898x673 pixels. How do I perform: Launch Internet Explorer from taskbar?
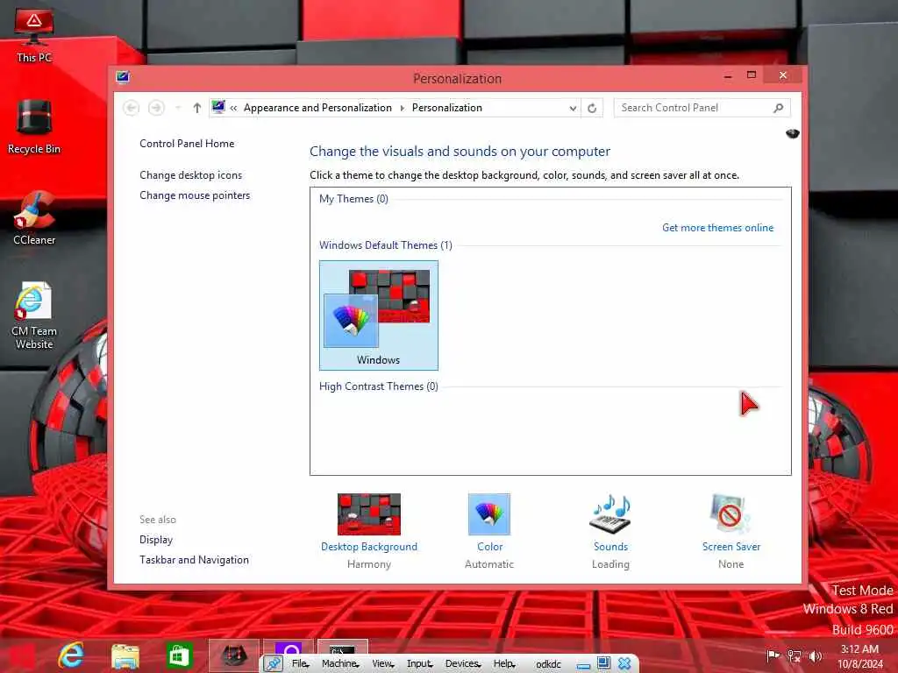pos(71,655)
